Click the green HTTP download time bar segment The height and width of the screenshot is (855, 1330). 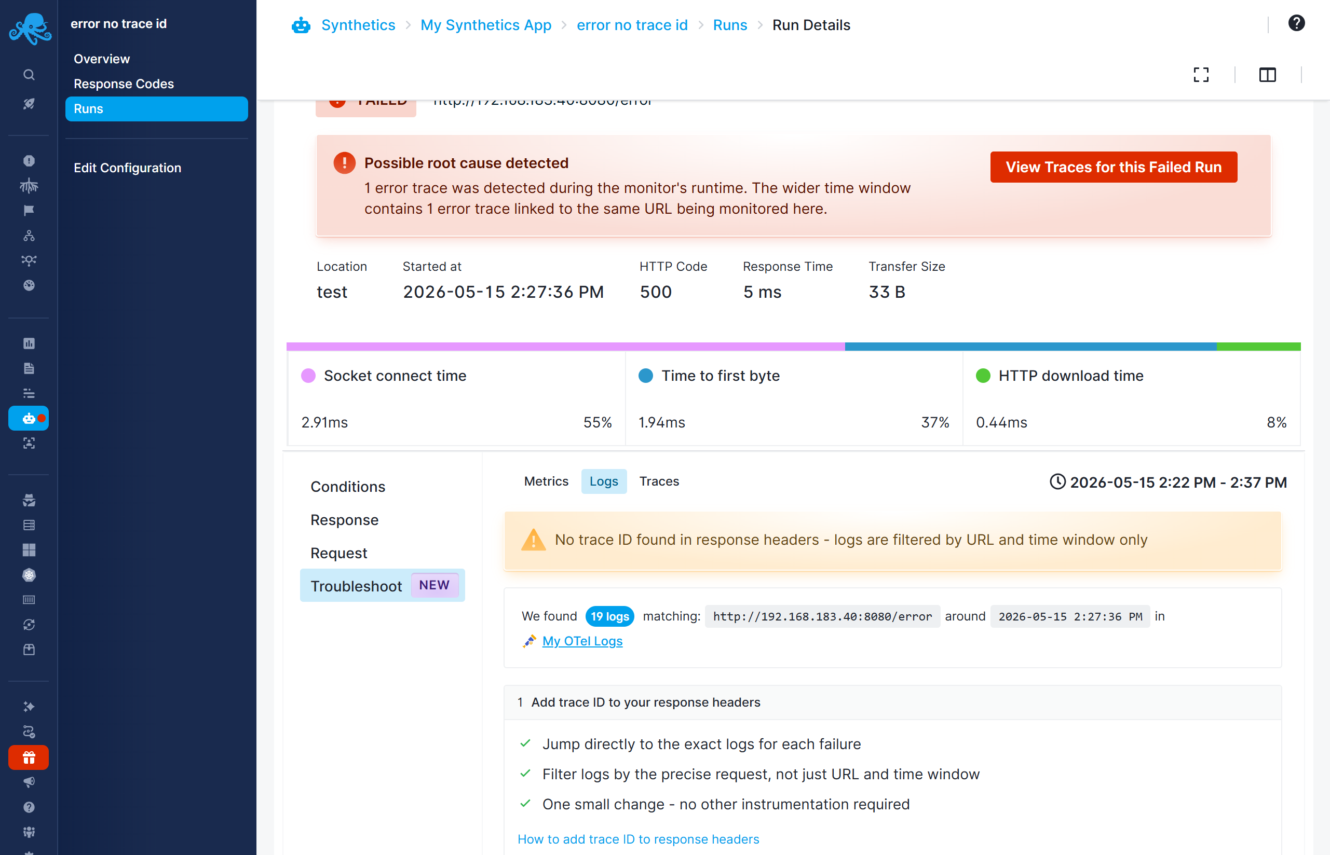pos(1258,347)
